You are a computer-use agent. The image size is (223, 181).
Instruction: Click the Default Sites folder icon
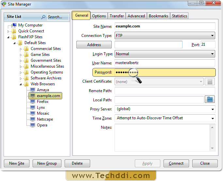(20, 43)
